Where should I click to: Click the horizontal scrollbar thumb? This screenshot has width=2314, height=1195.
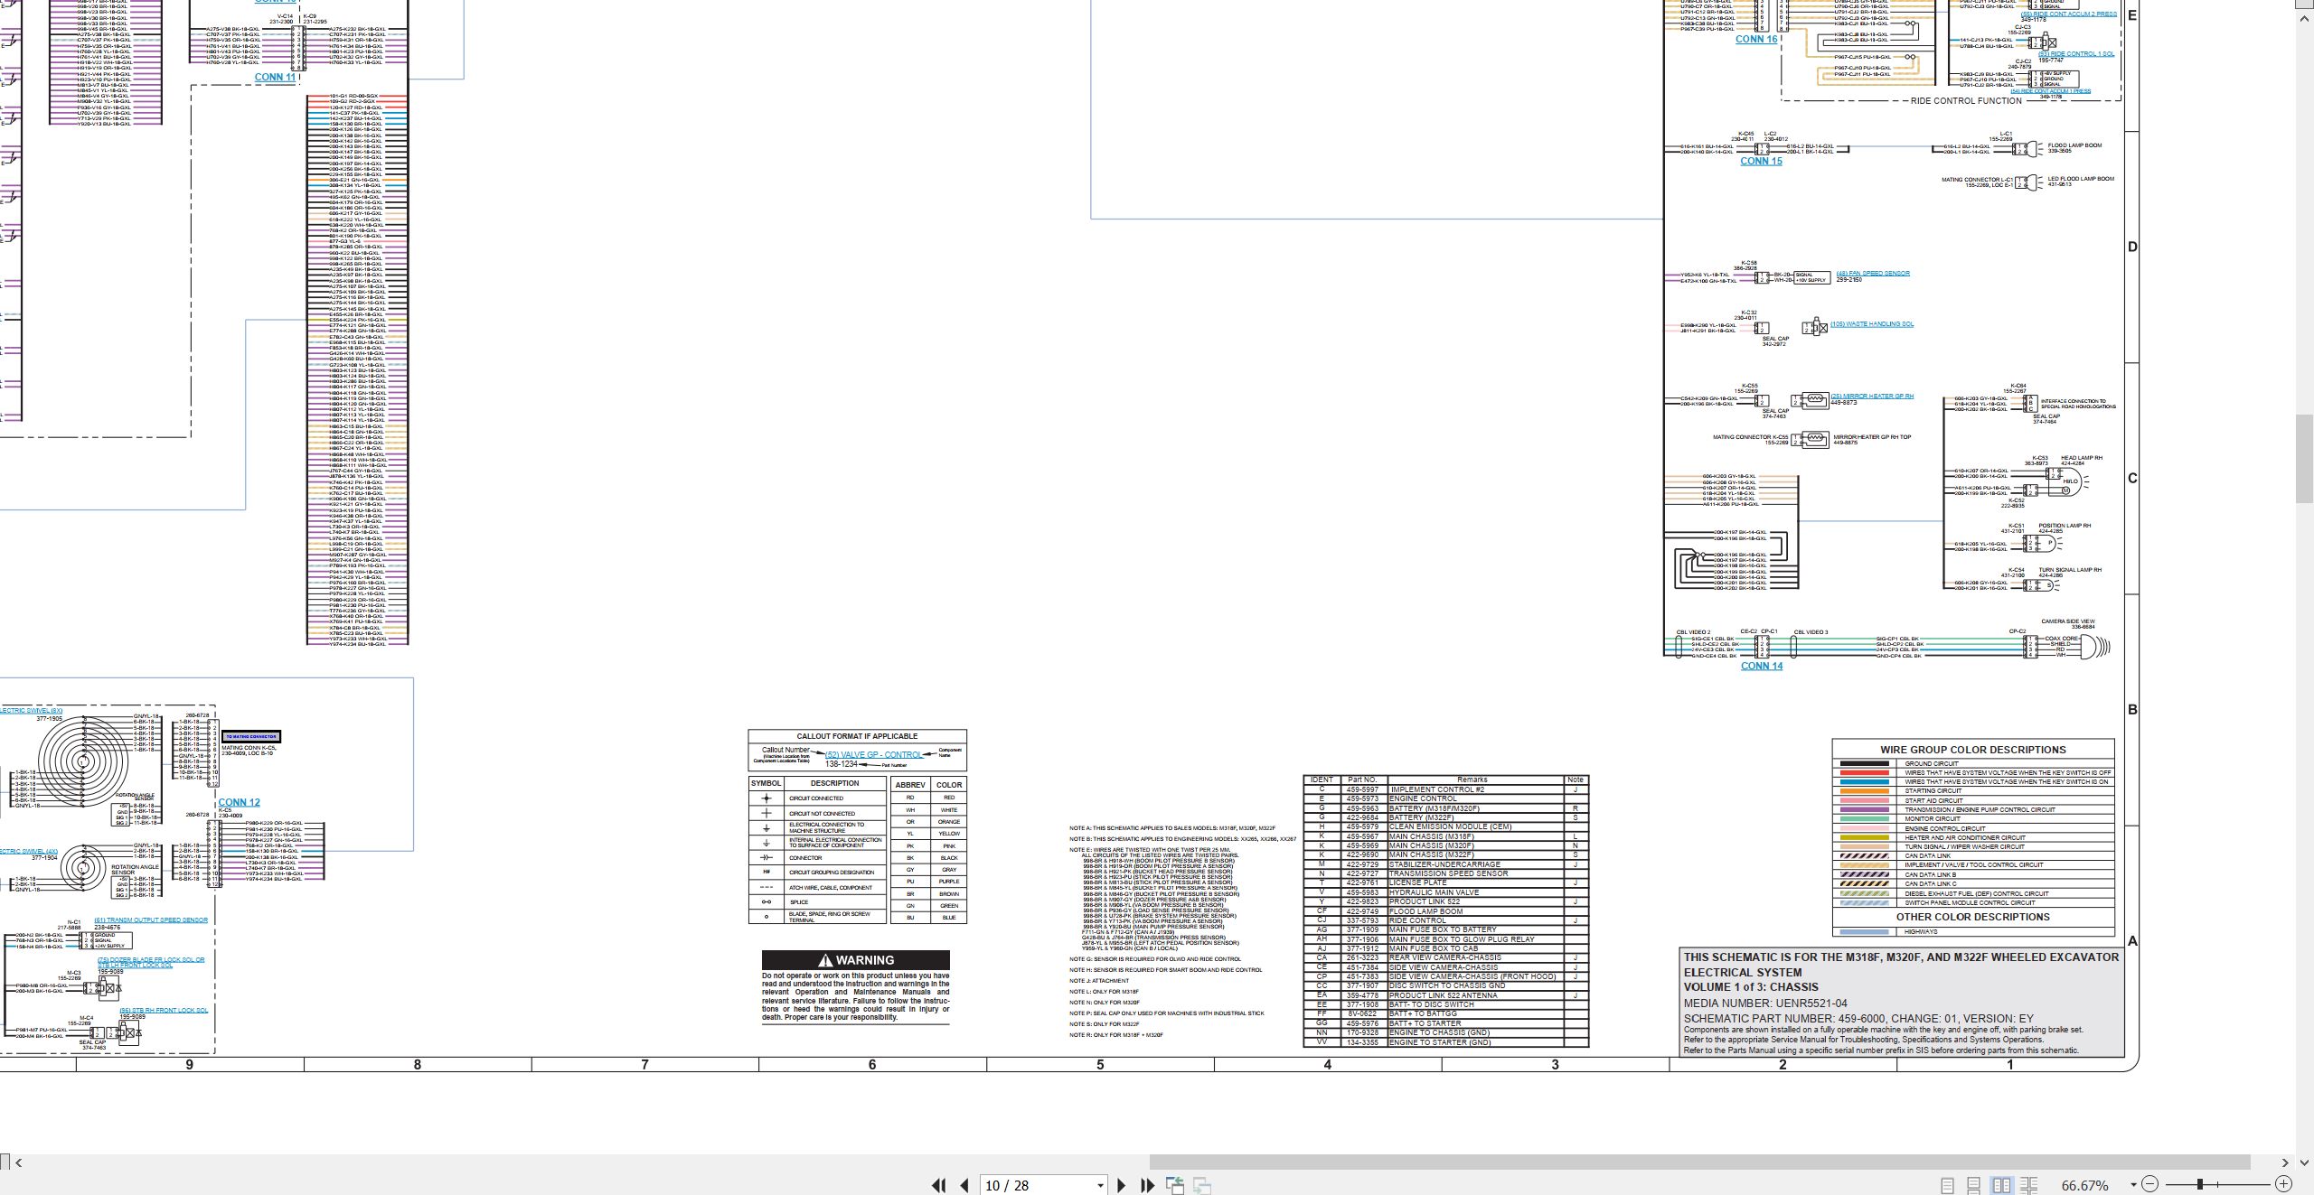[x=1699, y=1162]
